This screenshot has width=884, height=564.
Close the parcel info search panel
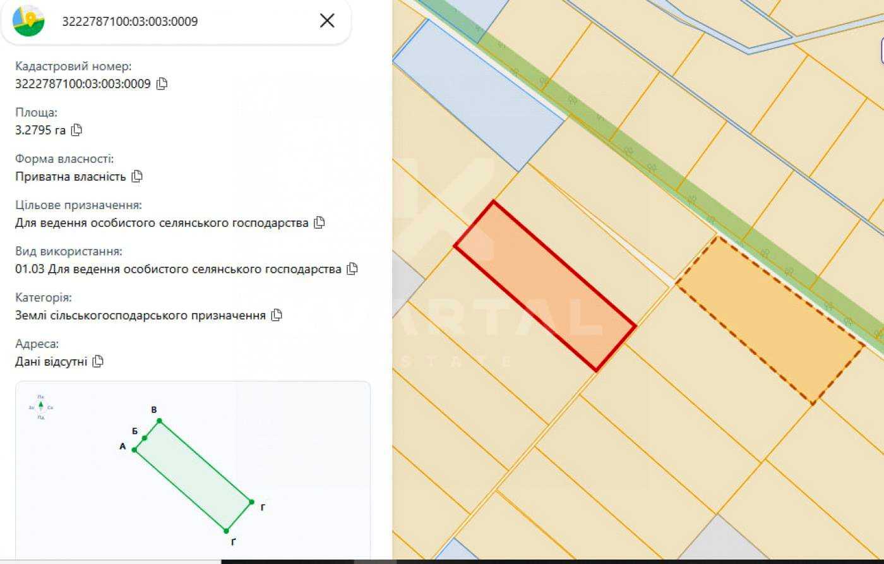327,21
